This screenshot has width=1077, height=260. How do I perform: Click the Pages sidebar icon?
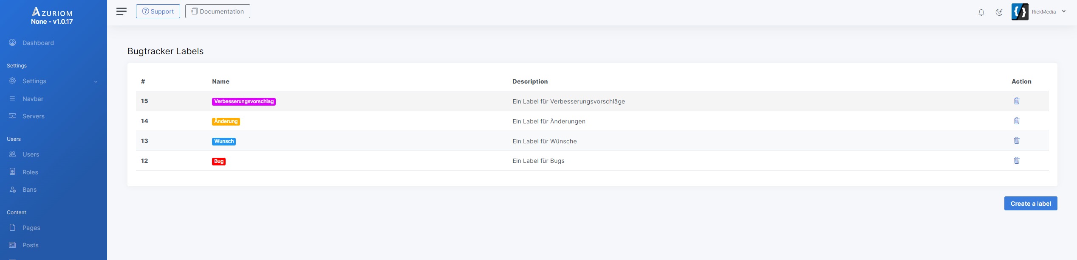[12, 227]
